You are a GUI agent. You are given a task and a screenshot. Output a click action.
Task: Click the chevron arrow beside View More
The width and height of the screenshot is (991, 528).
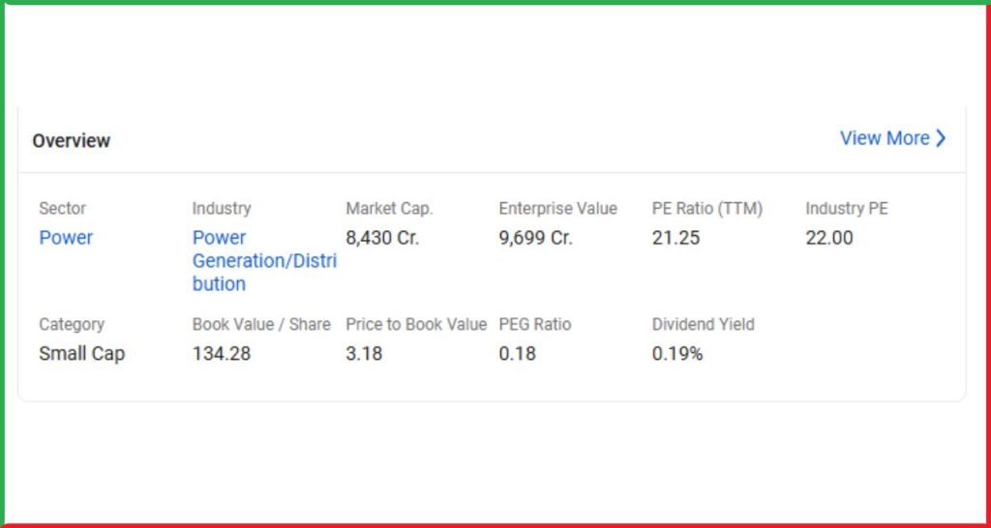click(941, 138)
